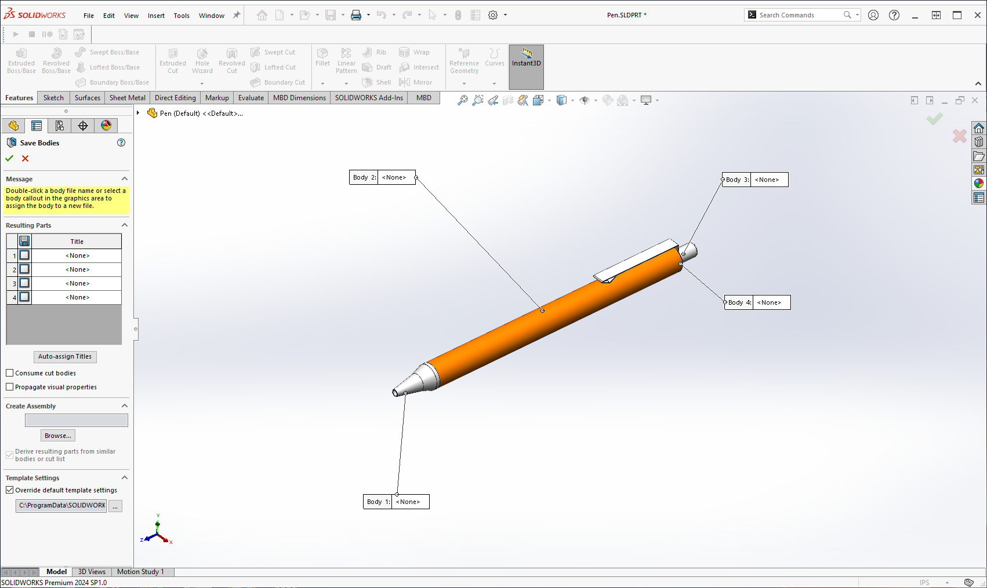Click Auto-assign Titles button
Viewport: 987px width, 588px height.
pos(65,356)
